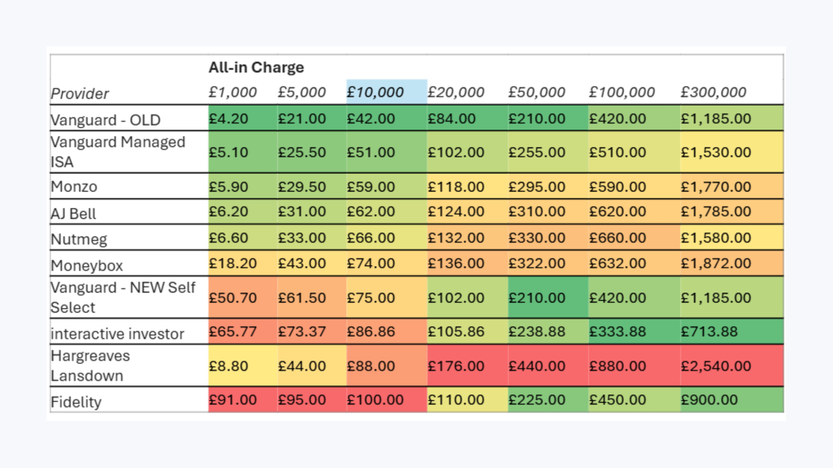The height and width of the screenshot is (468, 833).
Task: Select the £900.00 cell
Action: click(x=732, y=400)
